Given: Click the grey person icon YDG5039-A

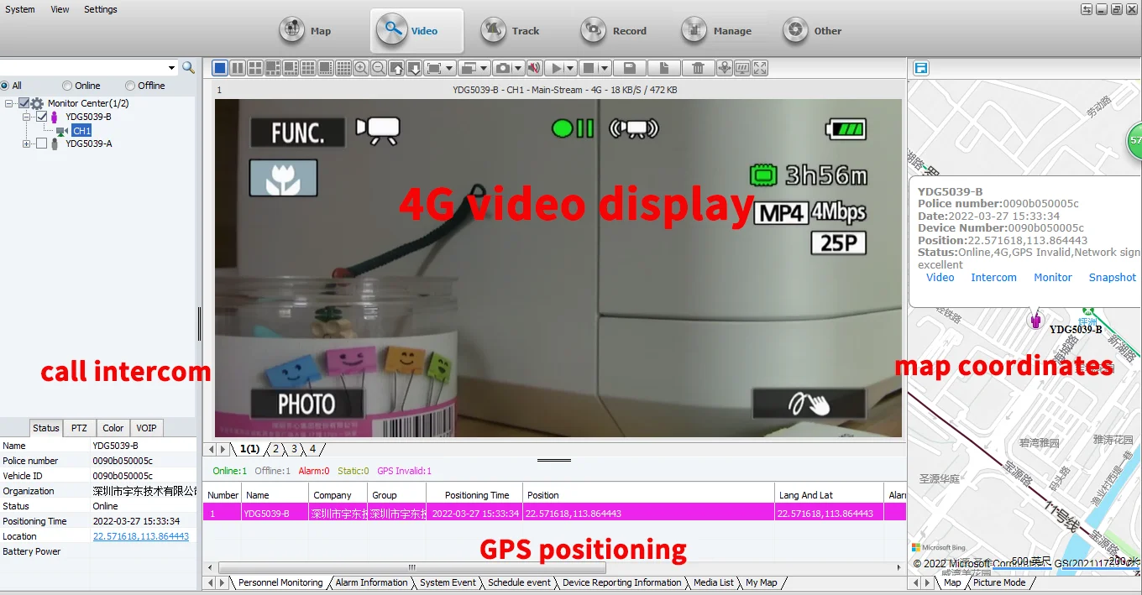Looking at the screenshot, I should pos(55,144).
